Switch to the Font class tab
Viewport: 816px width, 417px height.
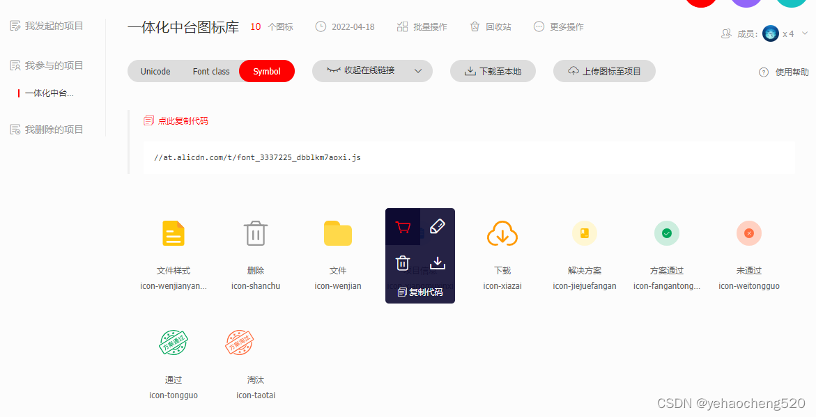[x=210, y=70]
